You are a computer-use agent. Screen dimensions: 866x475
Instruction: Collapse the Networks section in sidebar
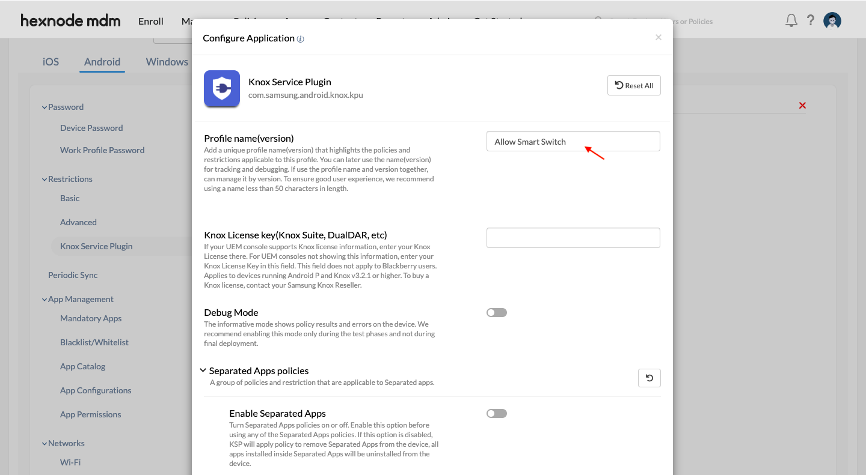(44, 444)
